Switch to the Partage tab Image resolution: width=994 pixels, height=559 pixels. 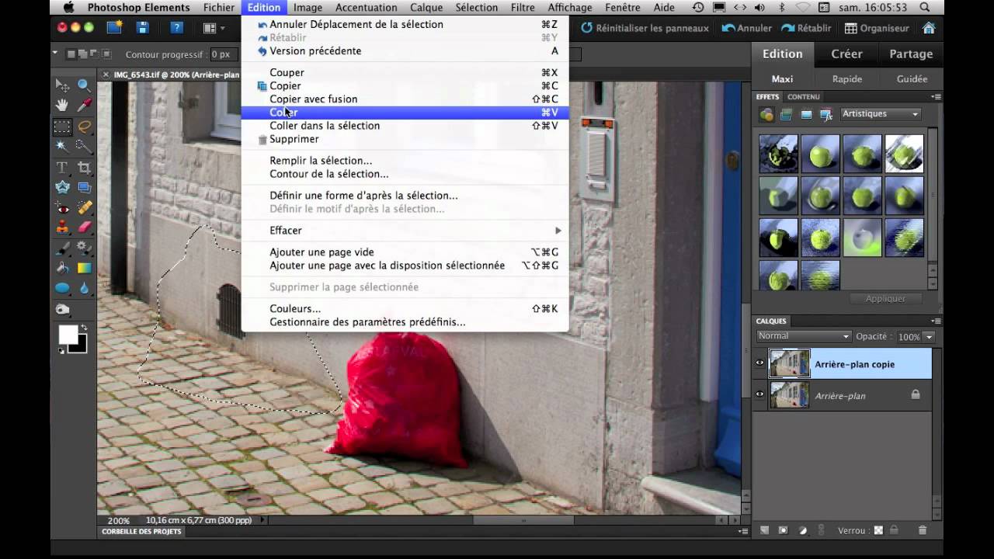(x=911, y=54)
